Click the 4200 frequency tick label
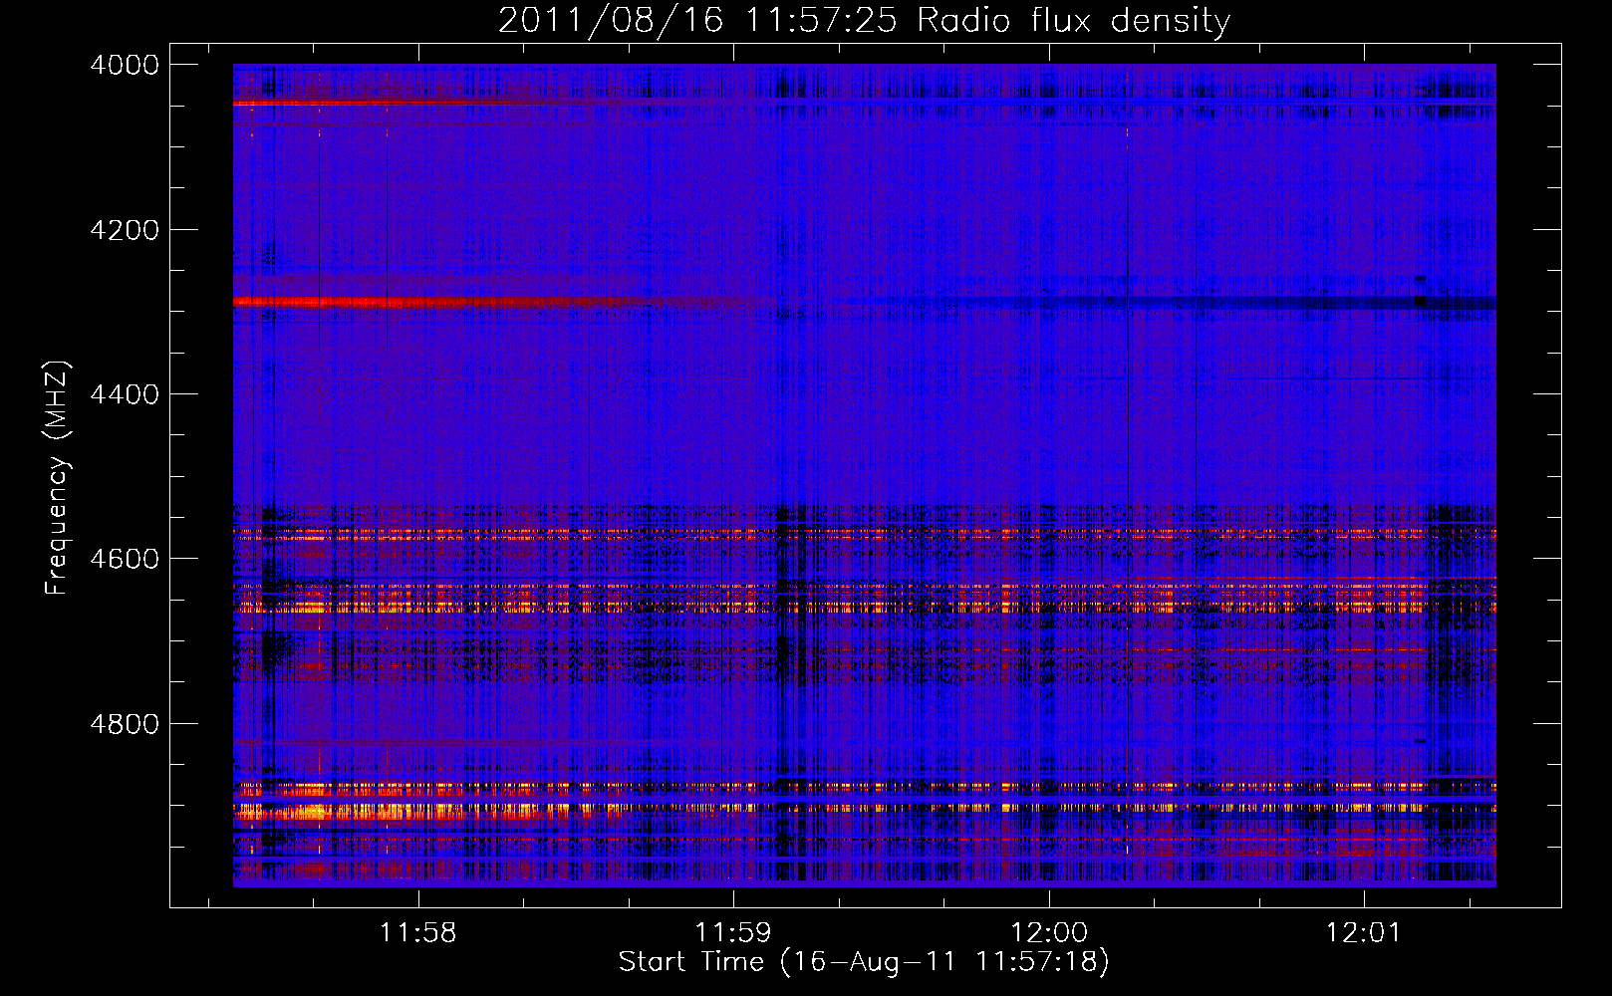This screenshot has height=996, width=1612. point(125,230)
